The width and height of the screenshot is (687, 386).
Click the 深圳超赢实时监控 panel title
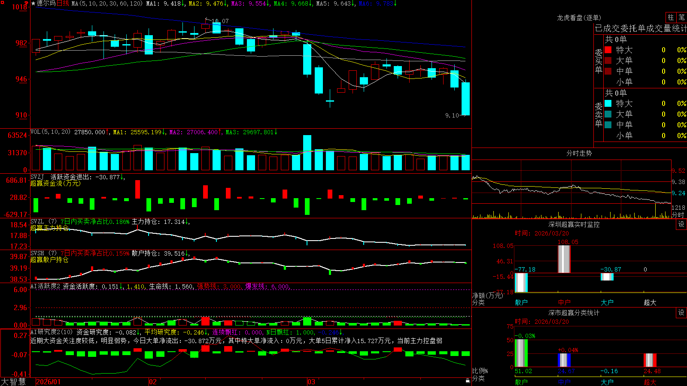coord(574,224)
